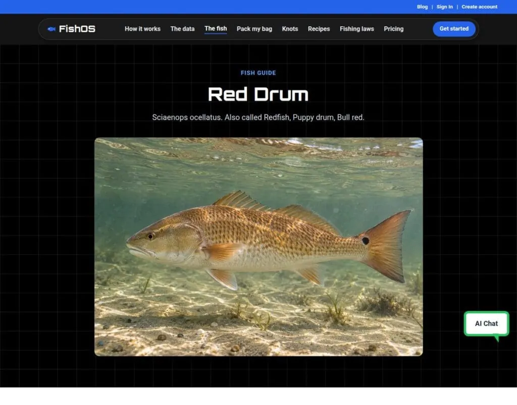Viewport: 517px width, 405px height.
Task: Click the Get started button
Action: 454,29
